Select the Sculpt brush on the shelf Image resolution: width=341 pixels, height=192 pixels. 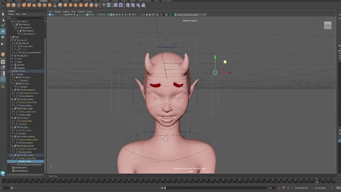pyautogui.click(x=8, y=5)
